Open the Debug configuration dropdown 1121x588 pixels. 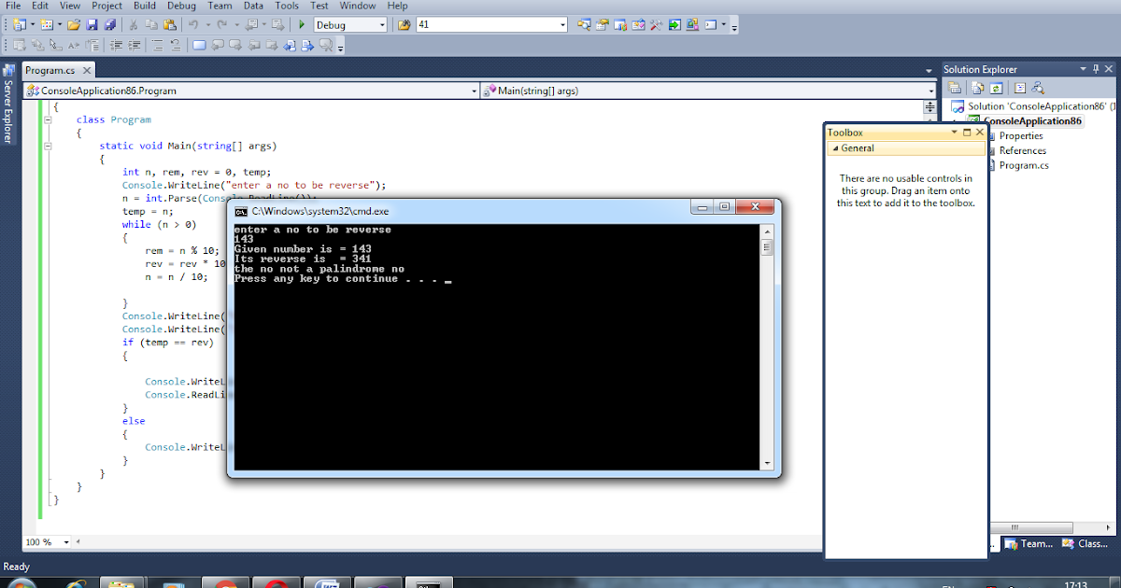383,26
